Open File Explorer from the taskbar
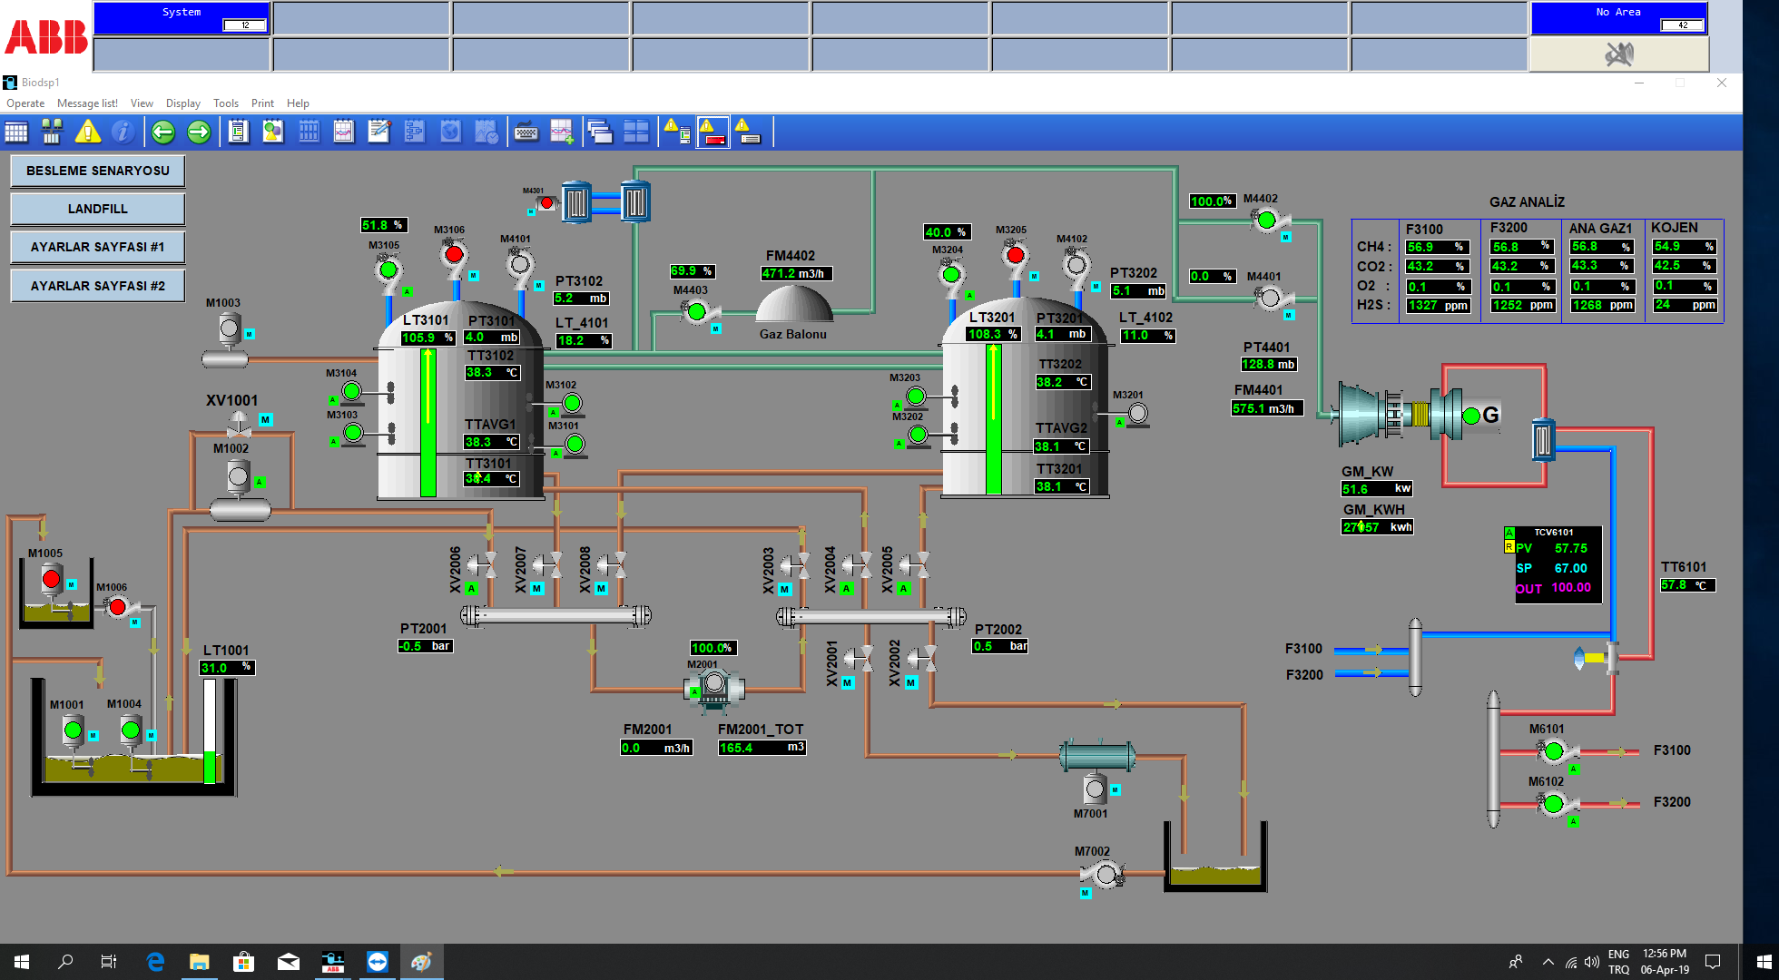The image size is (1779, 980). (x=199, y=962)
